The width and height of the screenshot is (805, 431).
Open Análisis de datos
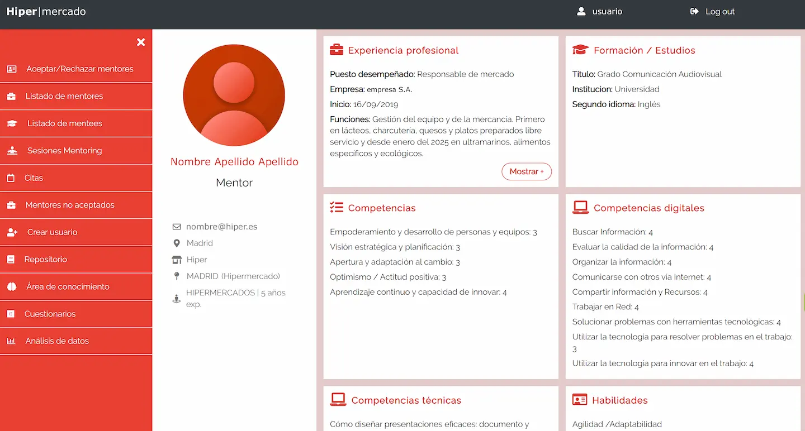point(76,341)
